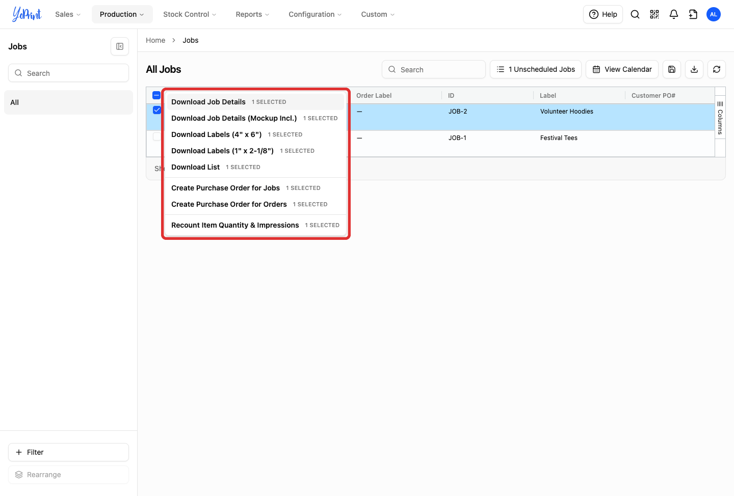
Task: Click the Filter button in sidebar
Action: pyautogui.click(x=68, y=452)
